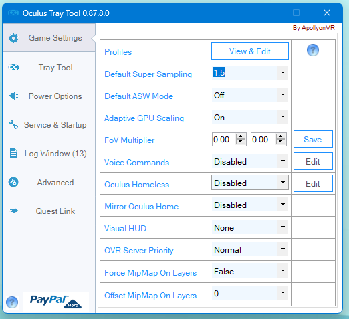Click the Service & Startup wrench icon
Viewport: 349px width, 319px height.
(13, 124)
